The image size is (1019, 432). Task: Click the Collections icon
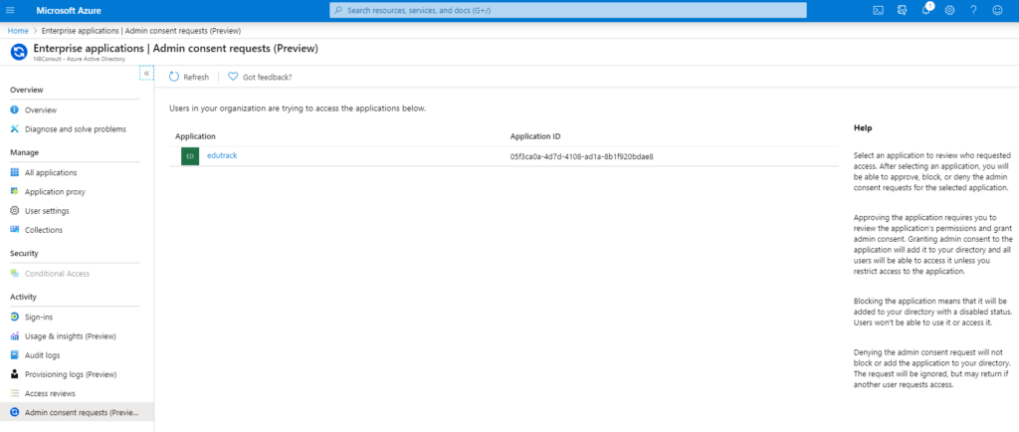point(15,229)
